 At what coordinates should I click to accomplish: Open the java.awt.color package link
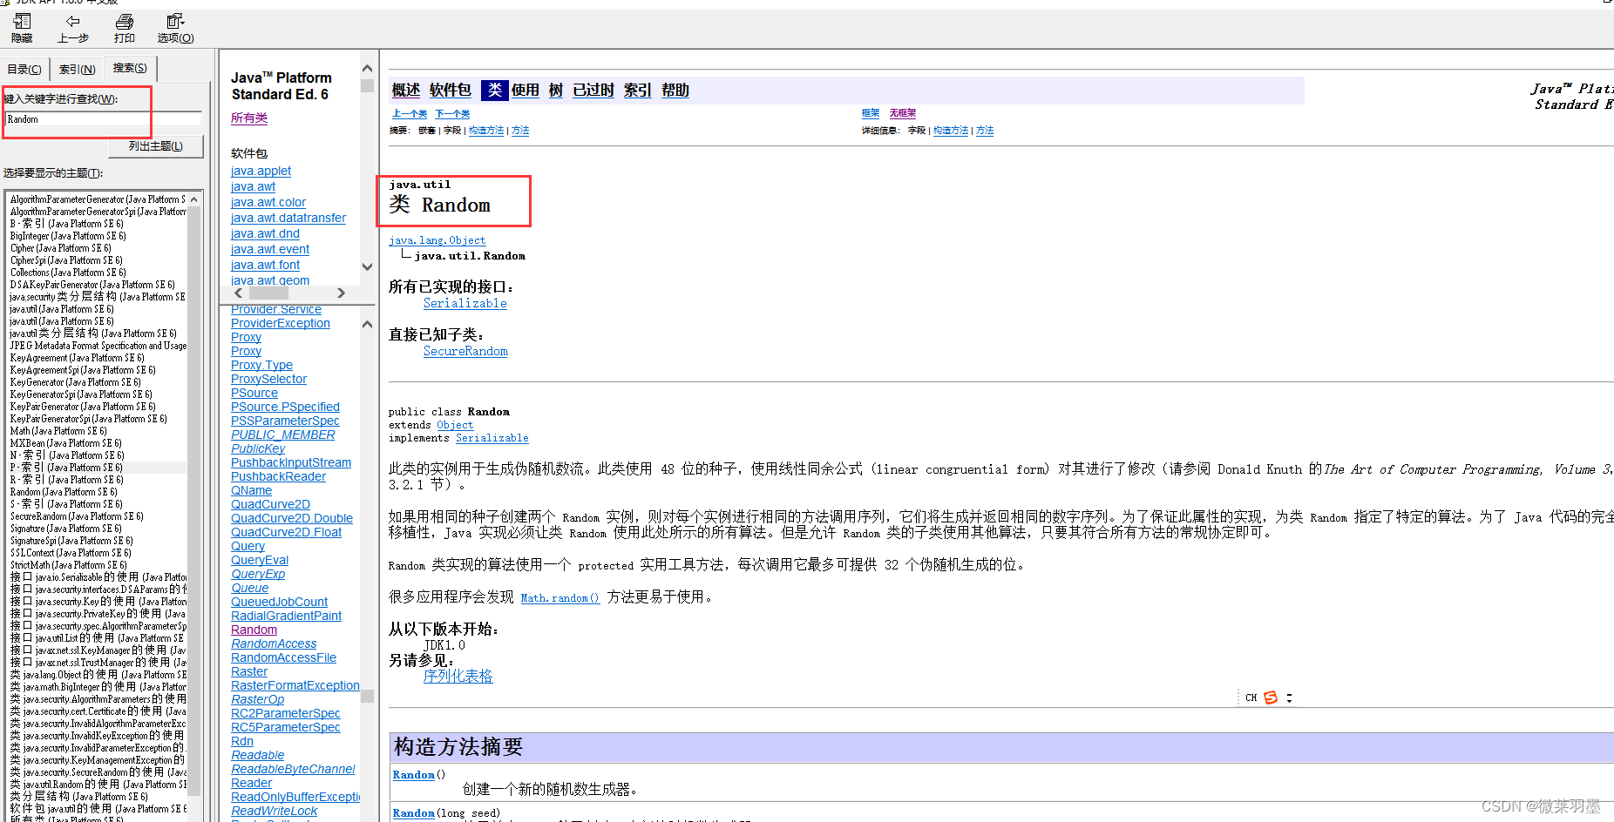point(268,202)
